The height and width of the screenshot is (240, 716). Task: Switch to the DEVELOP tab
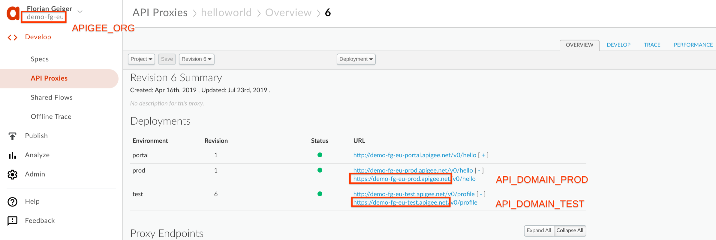tap(618, 45)
